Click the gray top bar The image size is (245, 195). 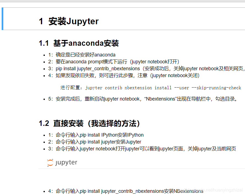(122, 1)
